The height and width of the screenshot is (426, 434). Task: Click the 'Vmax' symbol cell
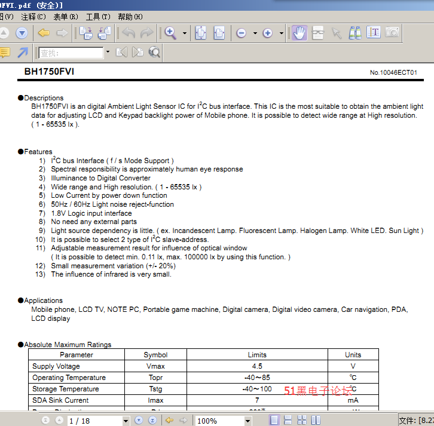pyautogui.click(x=155, y=366)
